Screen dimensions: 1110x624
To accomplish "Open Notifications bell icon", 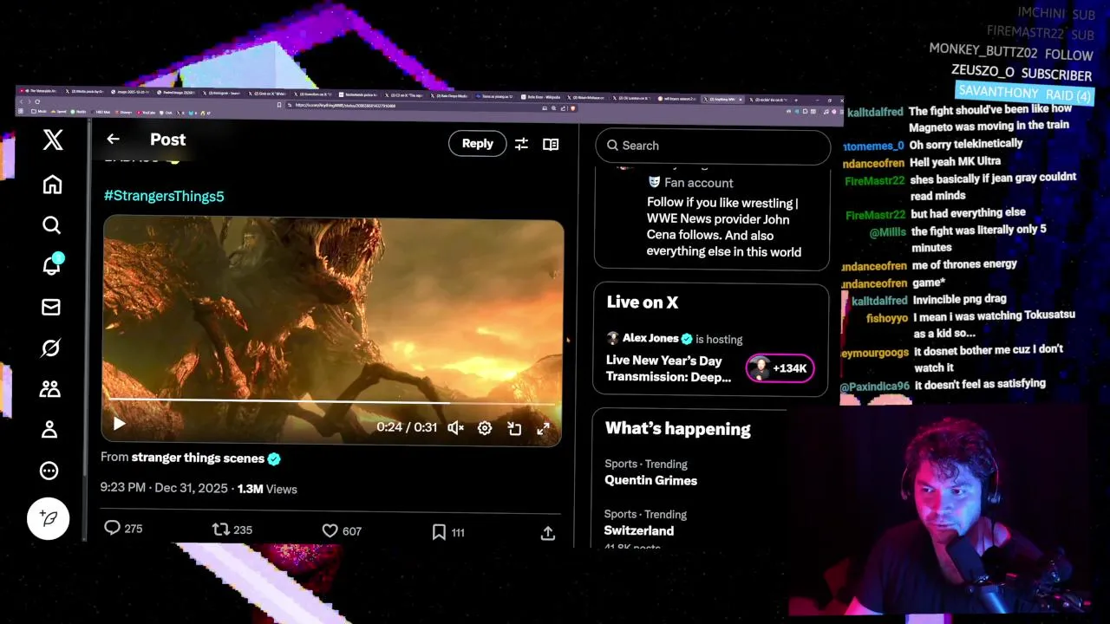I will click(51, 264).
